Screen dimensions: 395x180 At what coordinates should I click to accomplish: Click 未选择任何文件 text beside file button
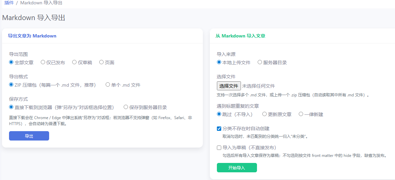point(258,86)
